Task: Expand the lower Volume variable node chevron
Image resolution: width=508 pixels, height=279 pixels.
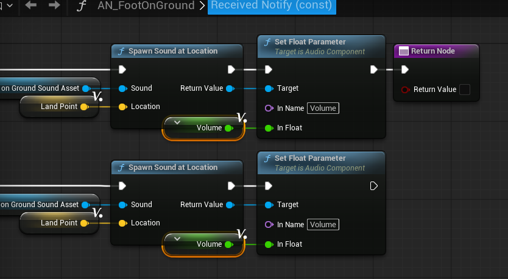Action: pos(177,238)
